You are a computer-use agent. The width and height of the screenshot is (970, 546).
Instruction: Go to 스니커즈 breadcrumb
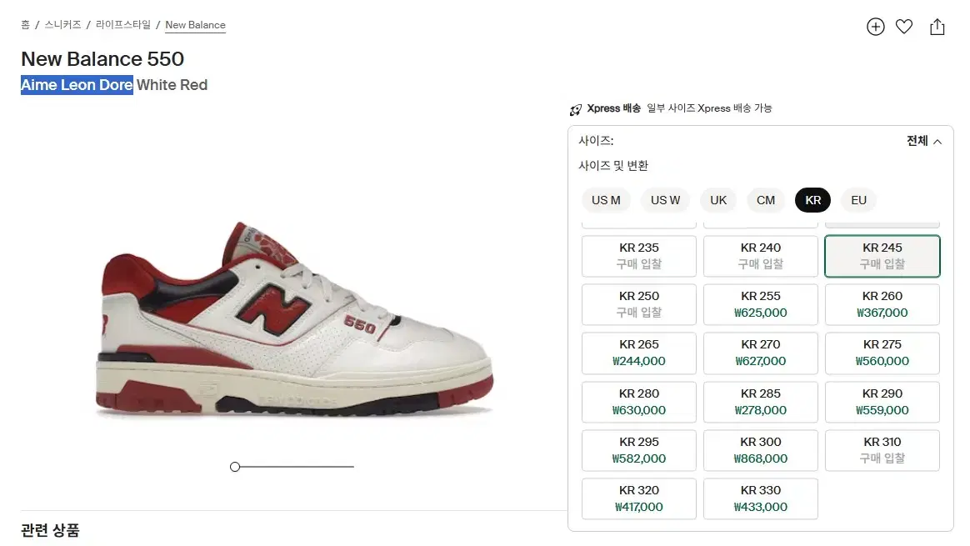62,25
